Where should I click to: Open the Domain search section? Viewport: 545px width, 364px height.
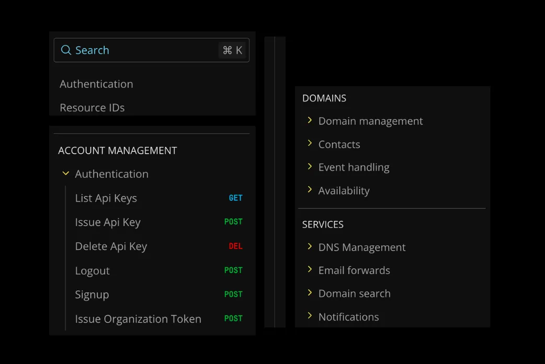(x=355, y=293)
